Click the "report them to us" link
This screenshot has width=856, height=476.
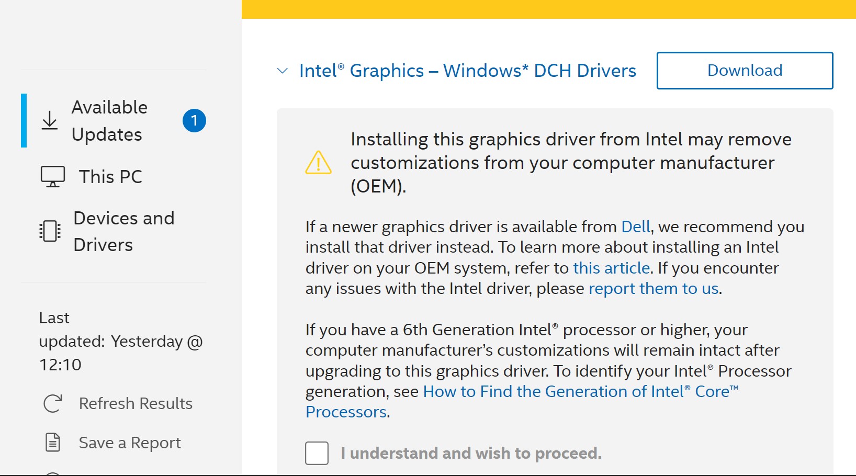pyautogui.click(x=654, y=288)
